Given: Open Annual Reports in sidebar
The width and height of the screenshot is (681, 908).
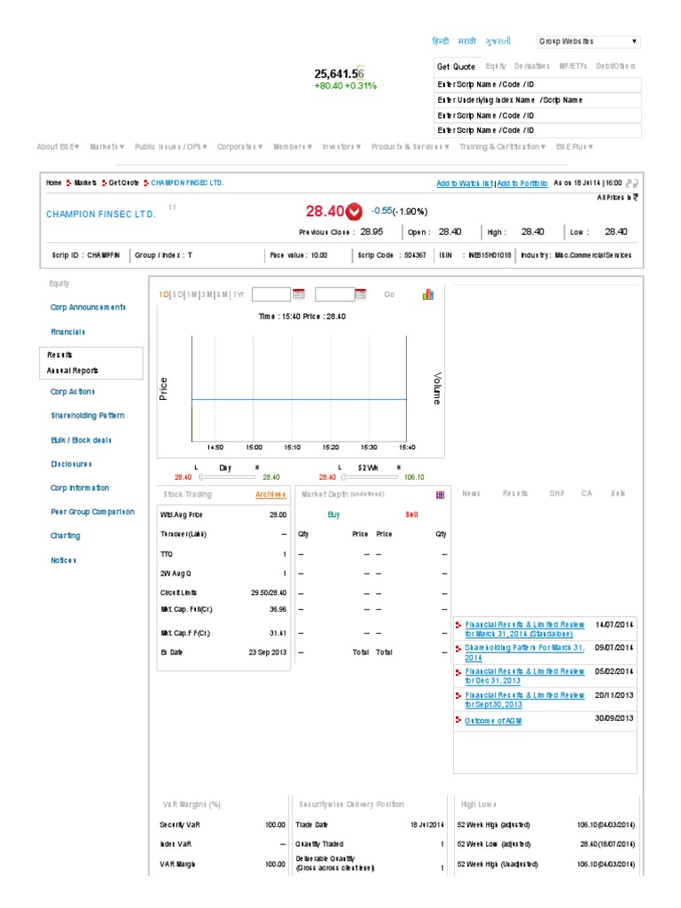Looking at the screenshot, I should click(x=73, y=371).
